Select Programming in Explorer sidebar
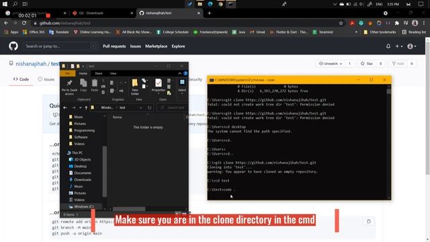The height and width of the screenshot is (242, 430). pyautogui.click(x=85, y=130)
